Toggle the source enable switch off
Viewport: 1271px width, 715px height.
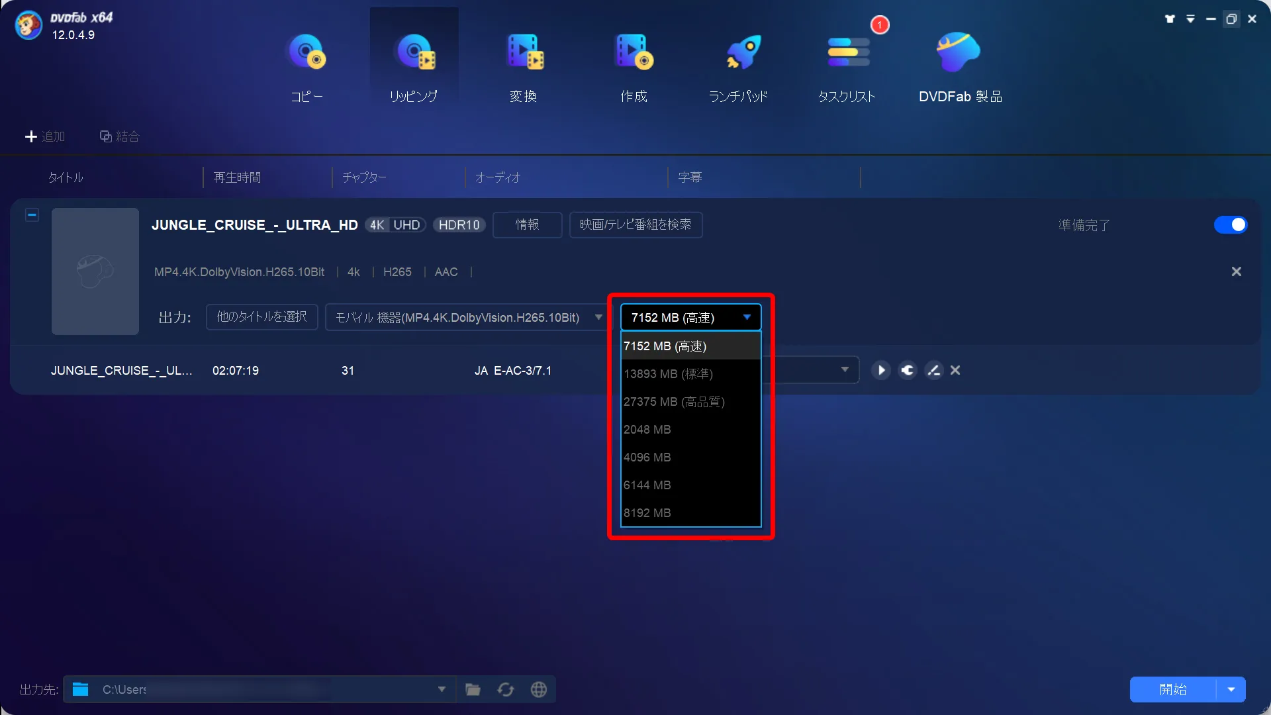(1231, 225)
